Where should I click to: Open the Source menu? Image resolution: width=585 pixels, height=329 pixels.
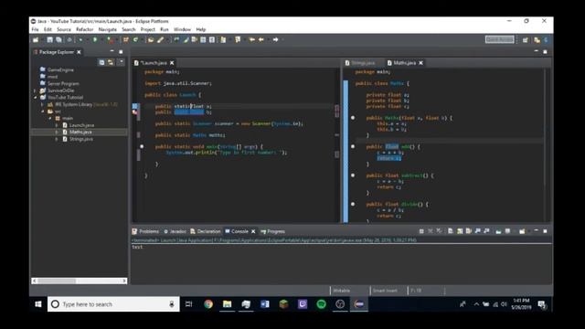[64, 29]
